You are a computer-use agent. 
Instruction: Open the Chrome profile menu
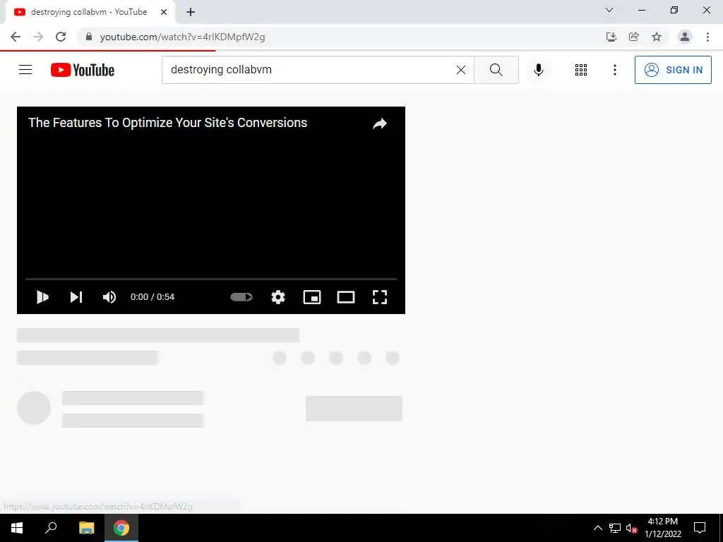point(685,37)
